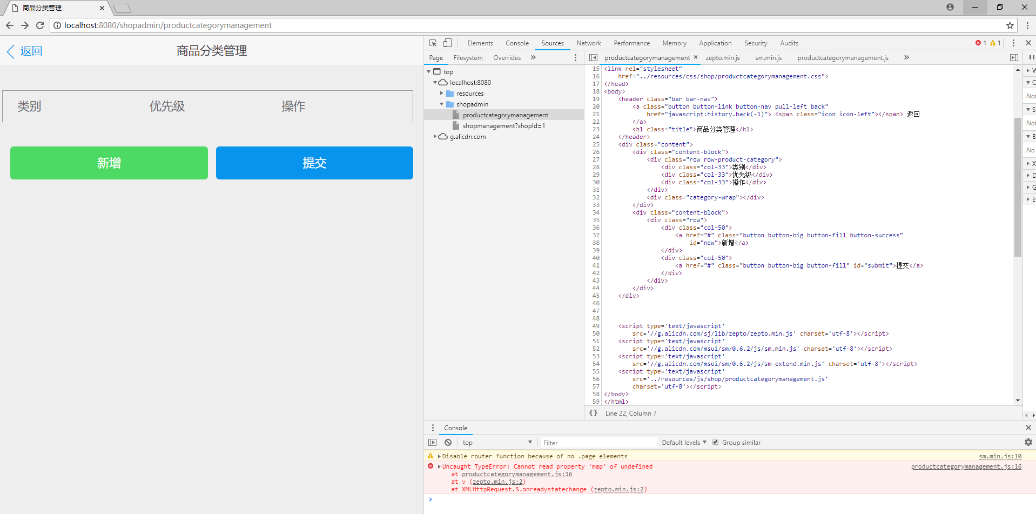Open the zepto.min.js source tab
Screen dimensions: 1036x514
coord(723,58)
